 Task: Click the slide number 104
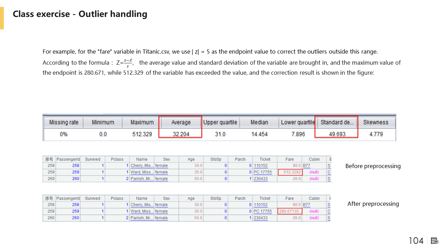[416, 241]
